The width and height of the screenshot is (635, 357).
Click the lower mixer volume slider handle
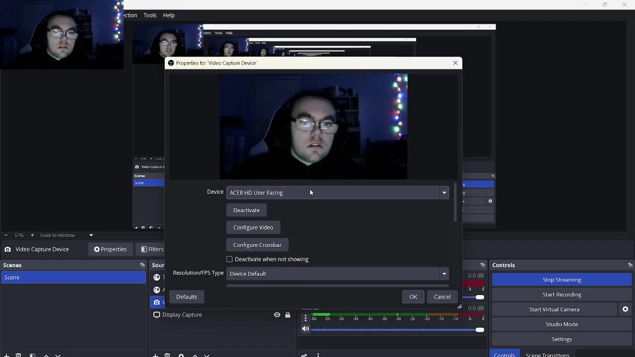(x=480, y=330)
